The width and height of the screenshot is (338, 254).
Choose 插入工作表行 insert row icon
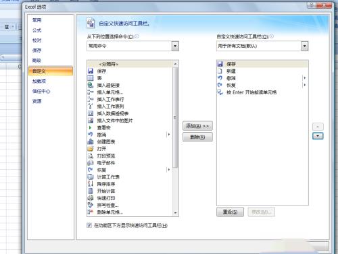click(x=91, y=99)
